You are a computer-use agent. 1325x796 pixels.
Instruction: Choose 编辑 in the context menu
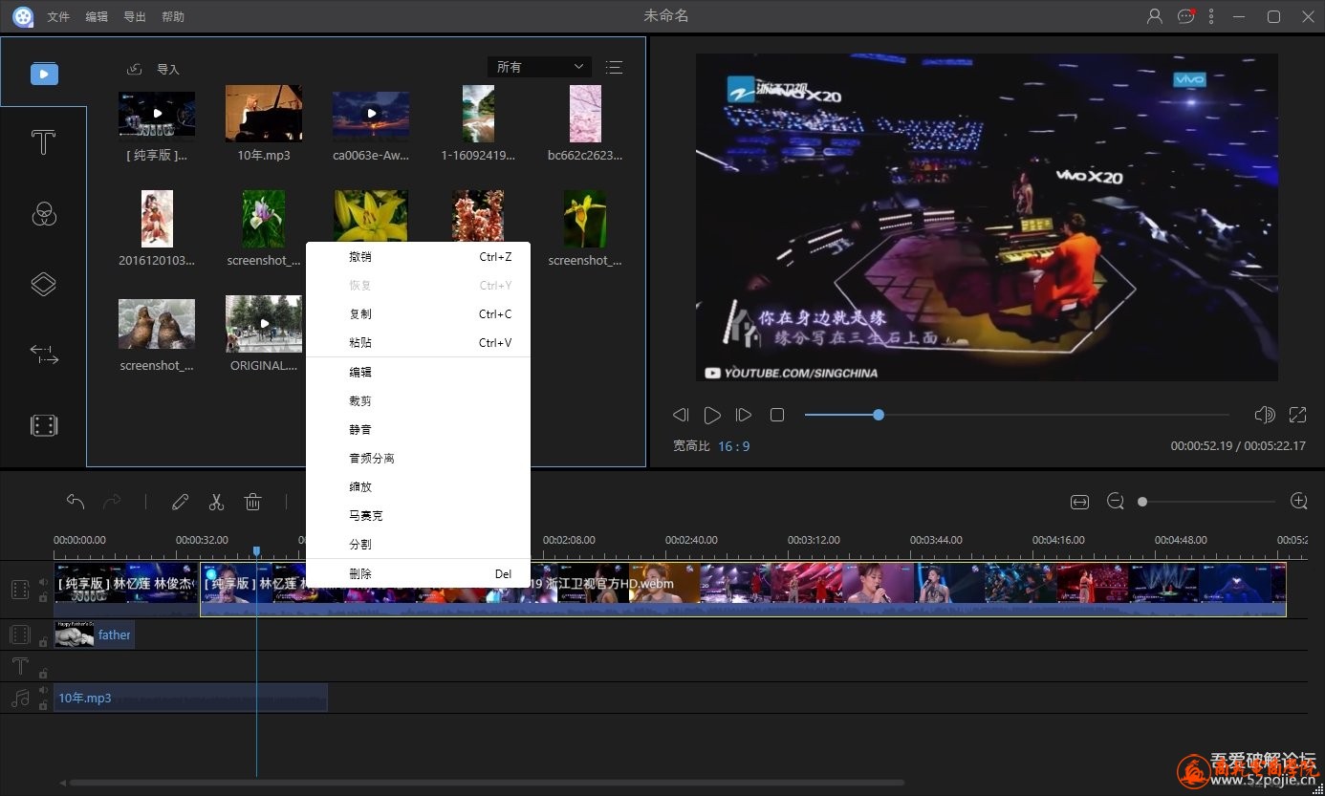point(418,373)
